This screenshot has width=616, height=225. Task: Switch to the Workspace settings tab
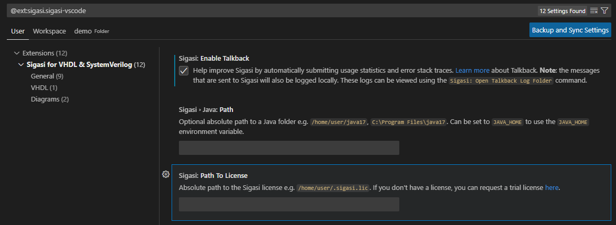[x=49, y=31]
